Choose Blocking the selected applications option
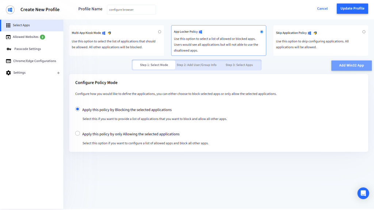Screen dimensions: 374x210 (x=77, y=109)
